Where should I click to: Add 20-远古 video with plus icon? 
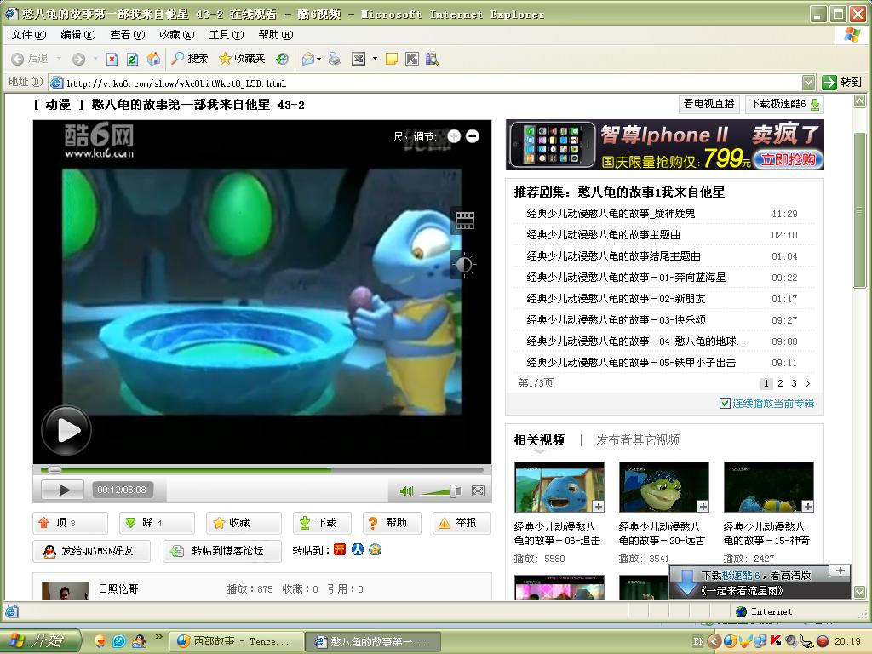(x=703, y=507)
